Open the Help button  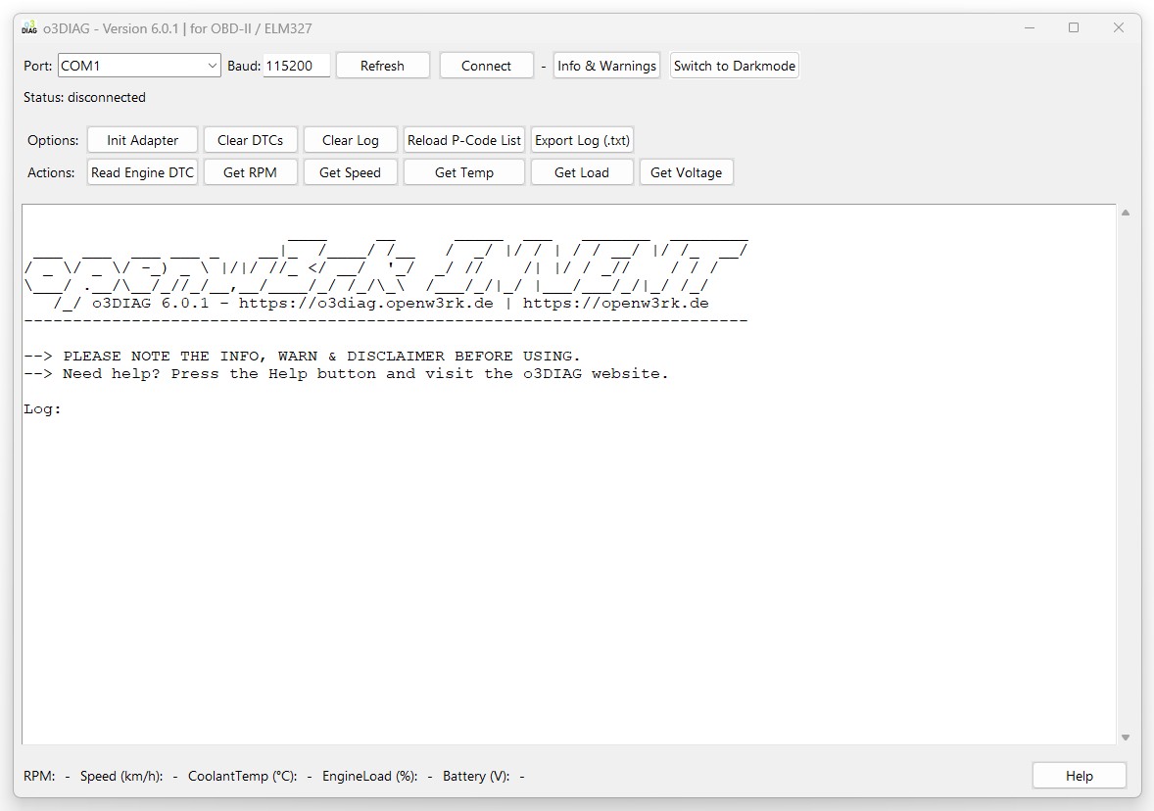click(x=1079, y=776)
